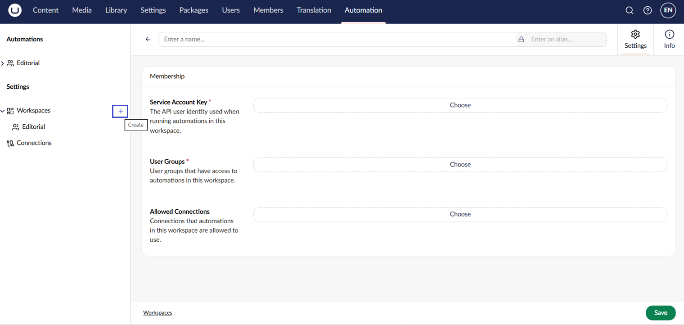Choose User Groups for the workspace

pos(460,164)
